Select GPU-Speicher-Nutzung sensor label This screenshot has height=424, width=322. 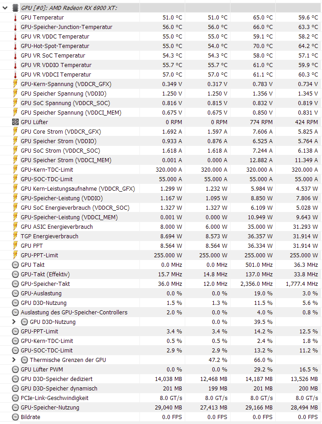(50, 408)
